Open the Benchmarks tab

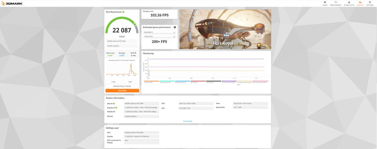335,4
